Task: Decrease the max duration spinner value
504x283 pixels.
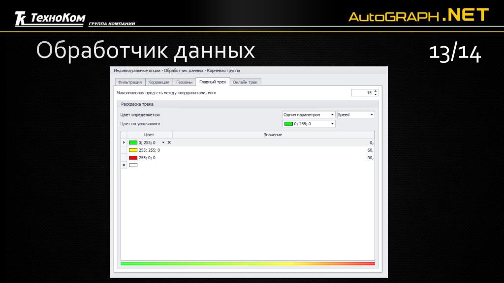Action: pos(376,94)
